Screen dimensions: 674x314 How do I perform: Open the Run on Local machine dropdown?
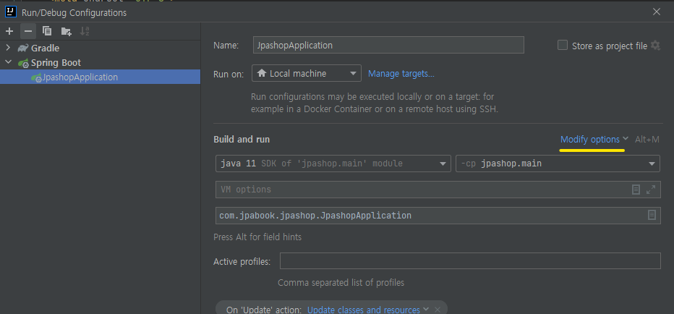(x=307, y=74)
